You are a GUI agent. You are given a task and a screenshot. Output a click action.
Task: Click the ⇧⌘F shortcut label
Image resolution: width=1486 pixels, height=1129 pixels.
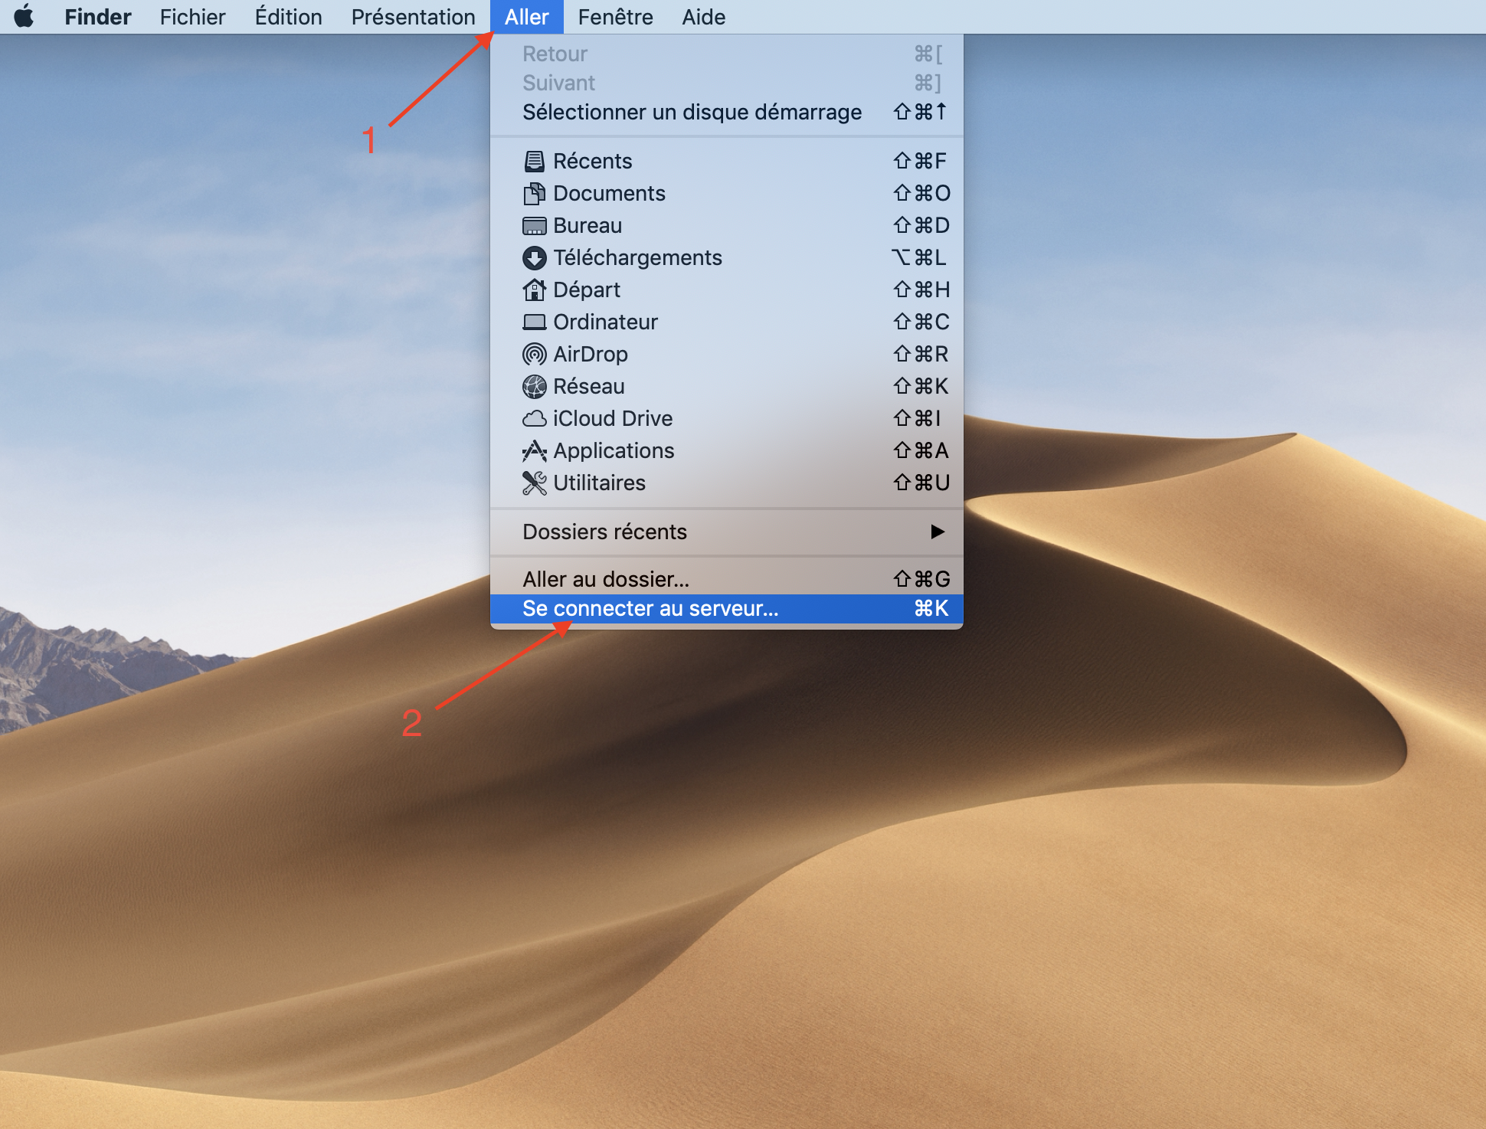point(920,161)
